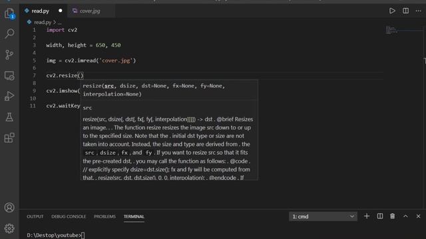Click the breadcrumb ellipsis after read.py
The image size is (426, 239).
[59, 23]
